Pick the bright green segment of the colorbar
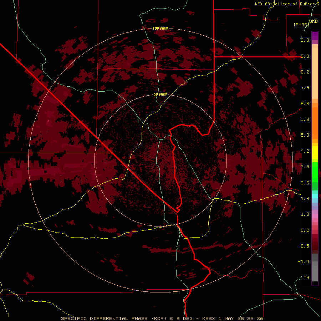This screenshot has height=321, width=321. pos(315,172)
